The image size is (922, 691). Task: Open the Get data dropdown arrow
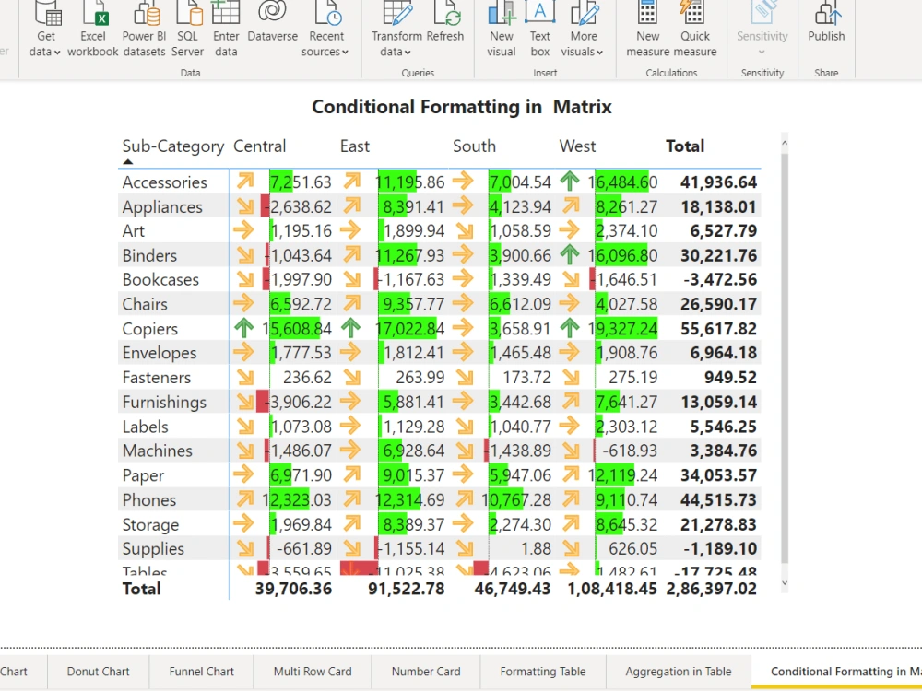coord(58,53)
